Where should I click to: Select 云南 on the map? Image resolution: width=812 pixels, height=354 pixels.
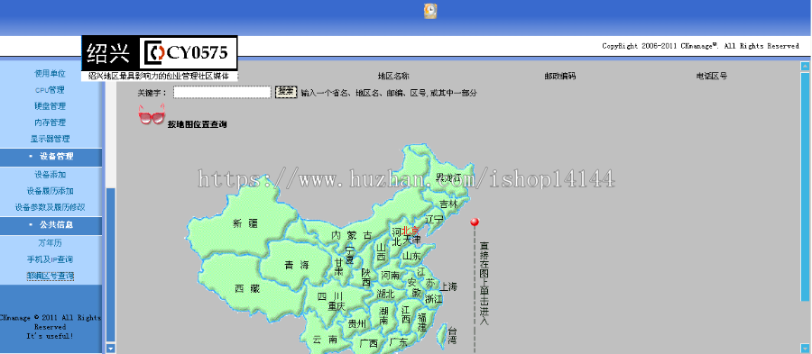pyautogui.click(x=325, y=340)
